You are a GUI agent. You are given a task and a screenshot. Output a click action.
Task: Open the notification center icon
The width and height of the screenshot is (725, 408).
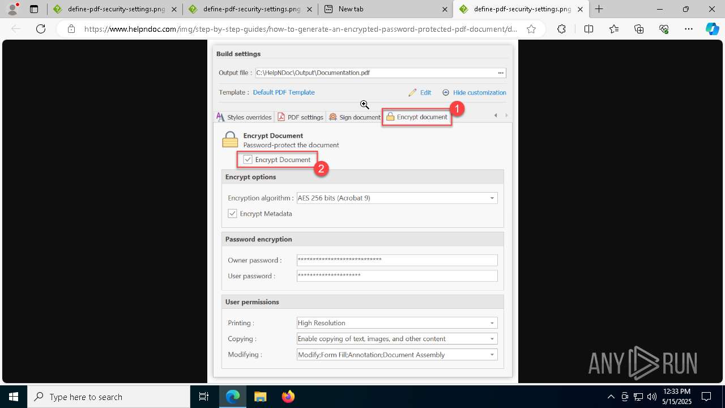(706, 397)
